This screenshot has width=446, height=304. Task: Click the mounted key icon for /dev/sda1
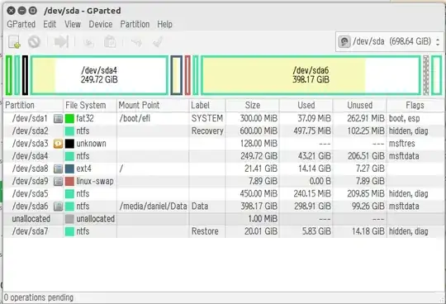click(x=58, y=119)
